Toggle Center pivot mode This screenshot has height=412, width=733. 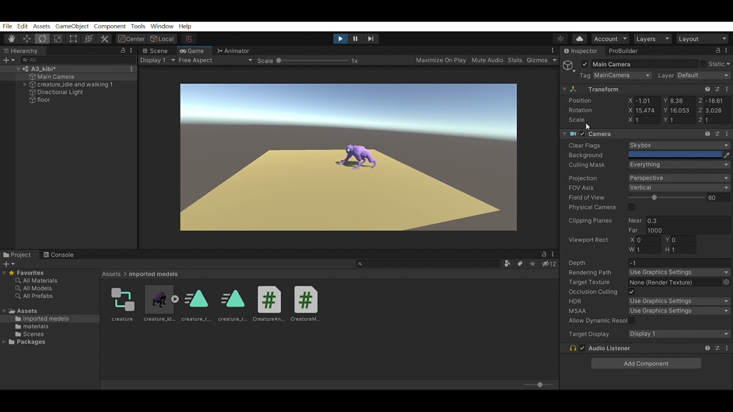coord(131,39)
